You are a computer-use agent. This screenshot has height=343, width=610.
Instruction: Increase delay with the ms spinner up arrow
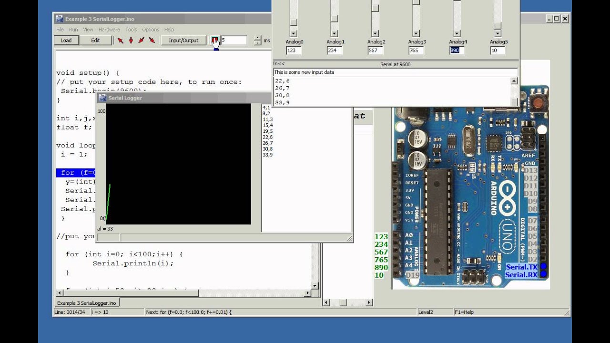click(x=257, y=38)
